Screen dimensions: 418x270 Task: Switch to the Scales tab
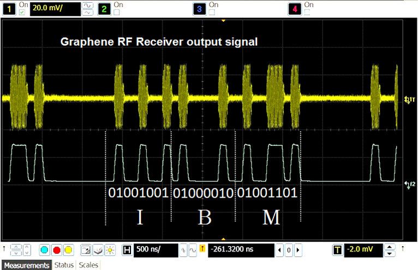(x=88, y=265)
